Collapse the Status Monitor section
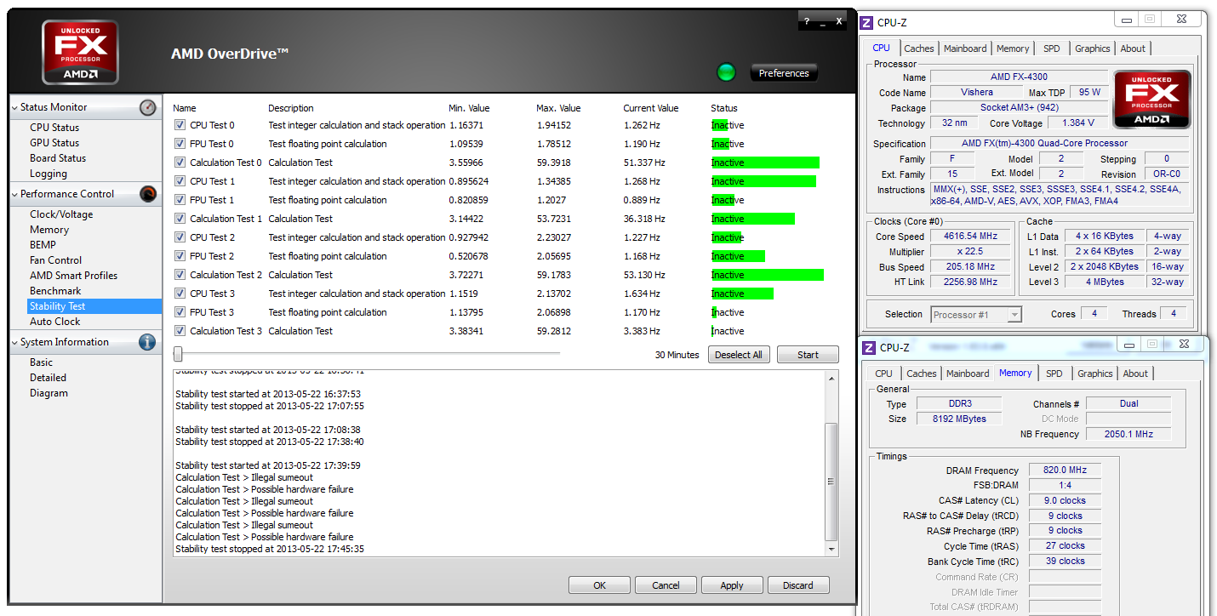Screen dimensions: 1217x616 [14, 107]
